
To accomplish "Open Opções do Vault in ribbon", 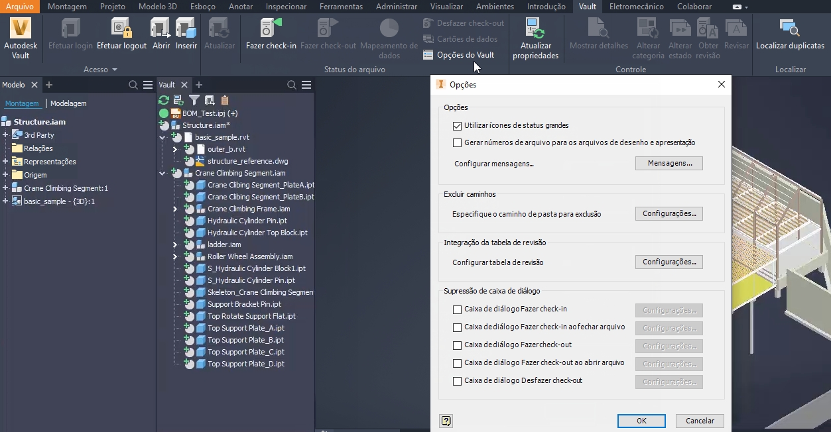I will click(459, 55).
